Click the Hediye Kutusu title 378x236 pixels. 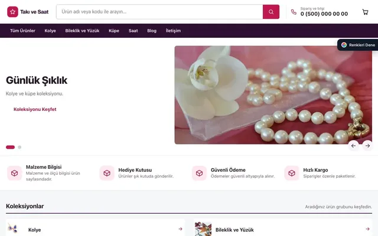(x=135, y=170)
